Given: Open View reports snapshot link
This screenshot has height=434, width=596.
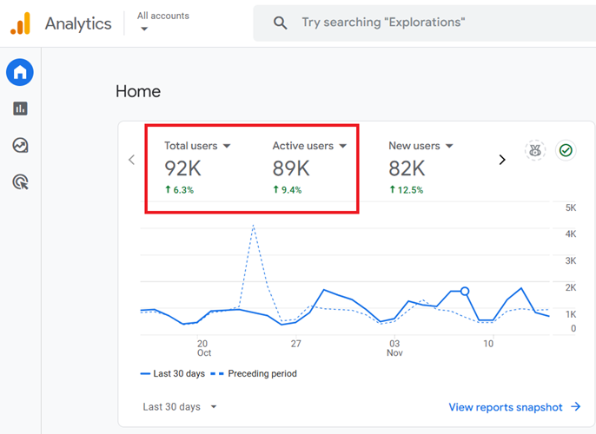Looking at the screenshot, I should pyautogui.click(x=514, y=406).
